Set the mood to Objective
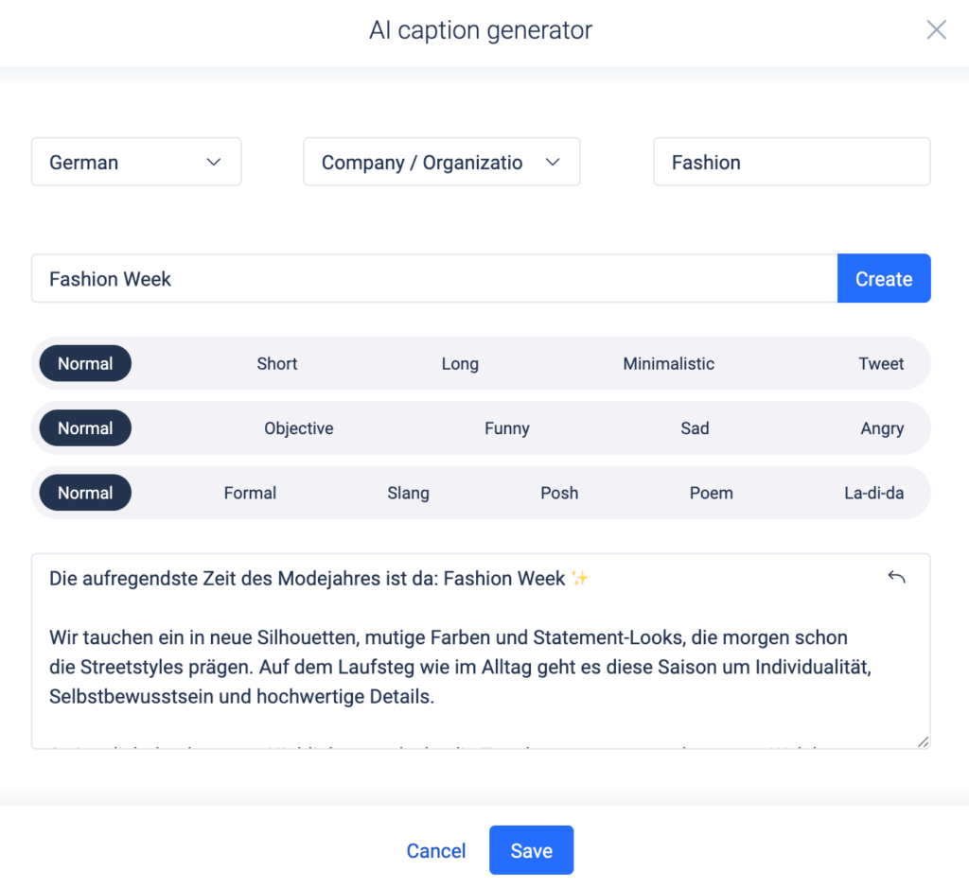Viewport: 969px width, 888px height. [299, 428]
